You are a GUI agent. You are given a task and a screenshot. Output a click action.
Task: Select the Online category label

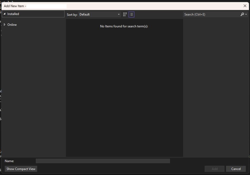coord(12,25)
